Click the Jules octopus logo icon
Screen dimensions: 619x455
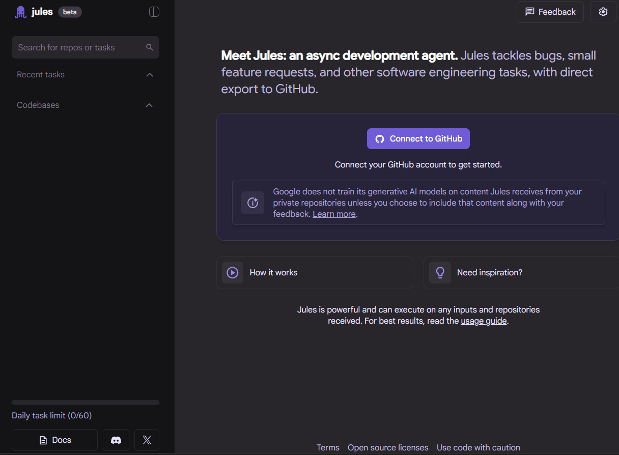20,12
